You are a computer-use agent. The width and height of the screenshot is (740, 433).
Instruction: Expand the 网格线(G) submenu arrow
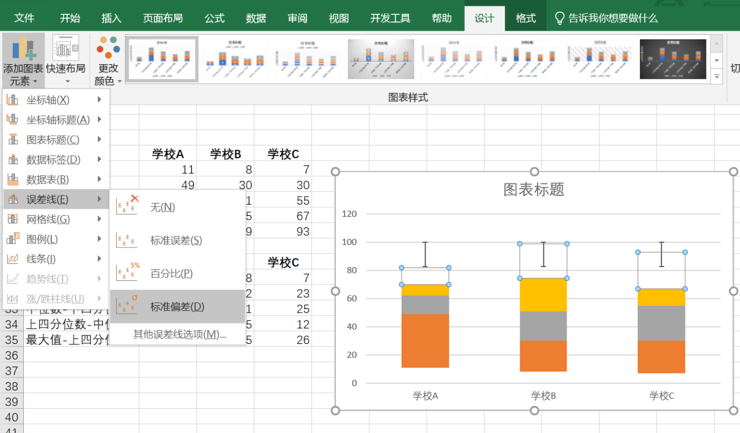(x=100, y=219)
